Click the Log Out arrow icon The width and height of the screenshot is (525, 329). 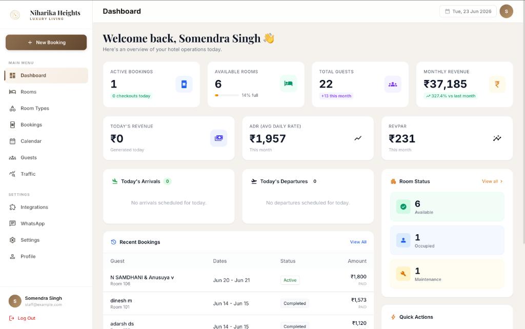coord(11,318)
